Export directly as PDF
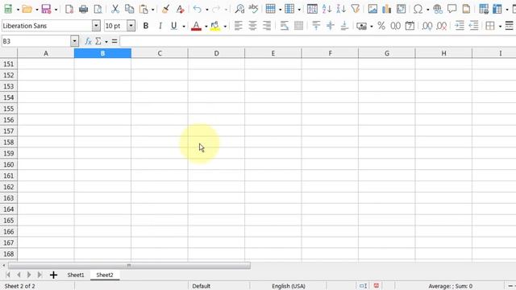Viewport: 516px width, 290px height. click(69, 9)
